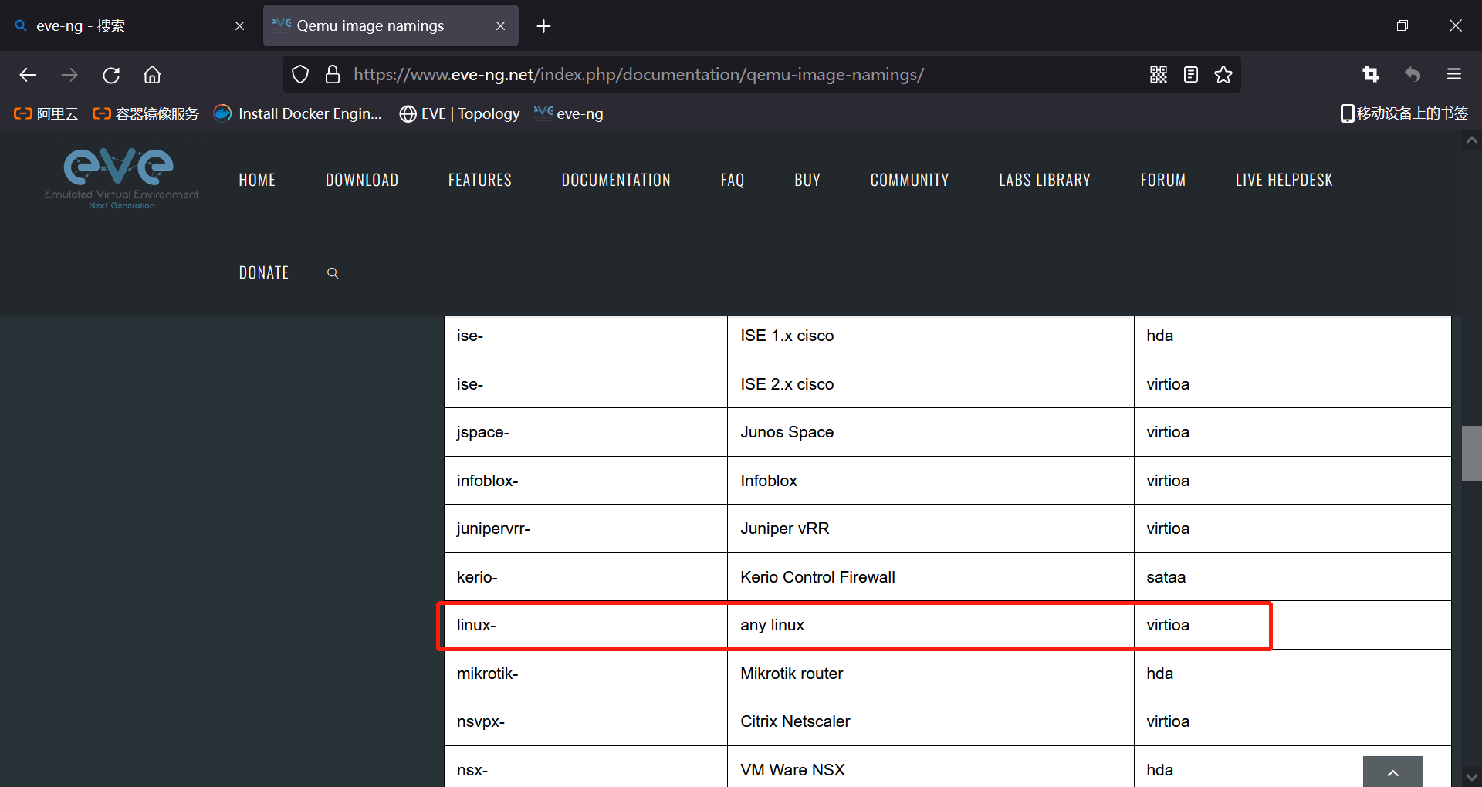Click the 'any linux' cell
The height and width of the screenshot is (787, 1482).
[931, 625]
